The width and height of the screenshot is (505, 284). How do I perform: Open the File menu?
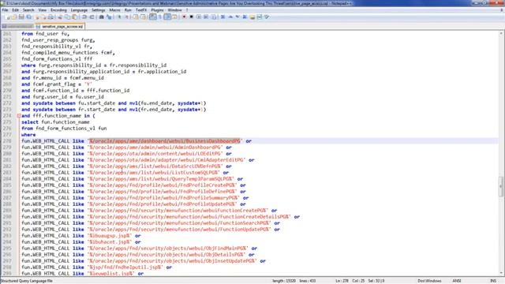6,10
